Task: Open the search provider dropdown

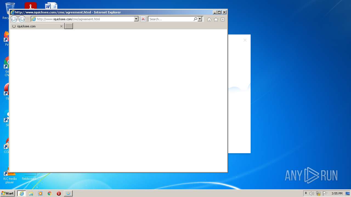Action: click(200, 19)
